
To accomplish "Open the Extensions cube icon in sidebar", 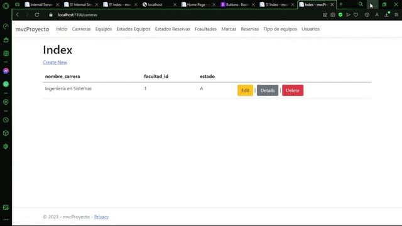I will [6, 133].
